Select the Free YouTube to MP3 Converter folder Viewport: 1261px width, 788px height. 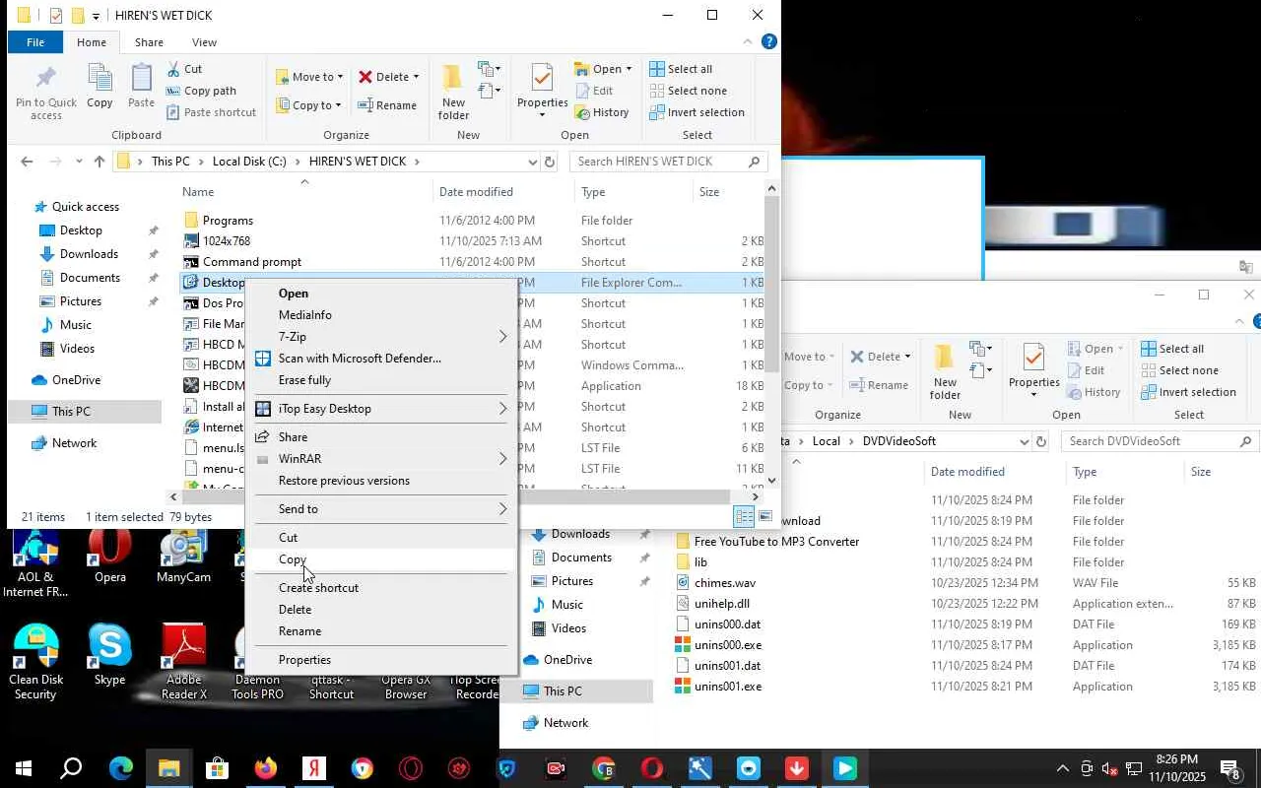tap(776, 542)
